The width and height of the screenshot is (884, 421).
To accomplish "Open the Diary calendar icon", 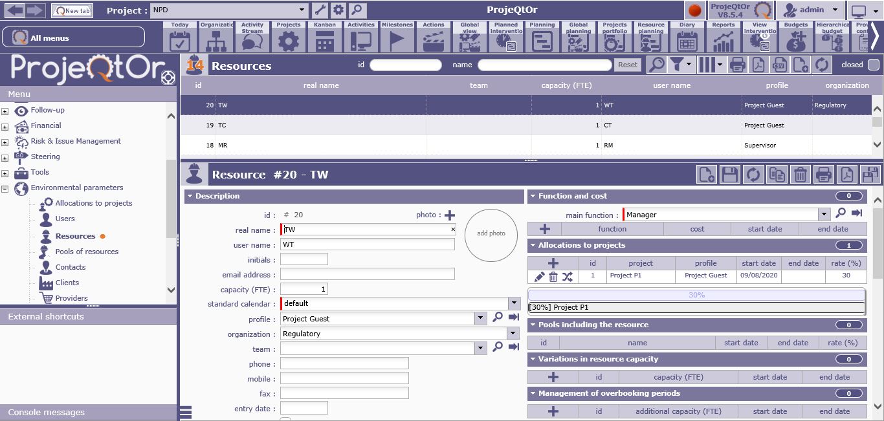I will (x=687, y=38).
